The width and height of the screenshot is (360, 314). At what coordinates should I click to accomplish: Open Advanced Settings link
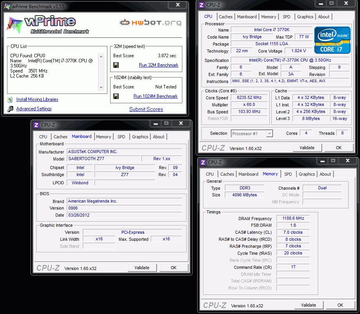[x=34, y=109]
